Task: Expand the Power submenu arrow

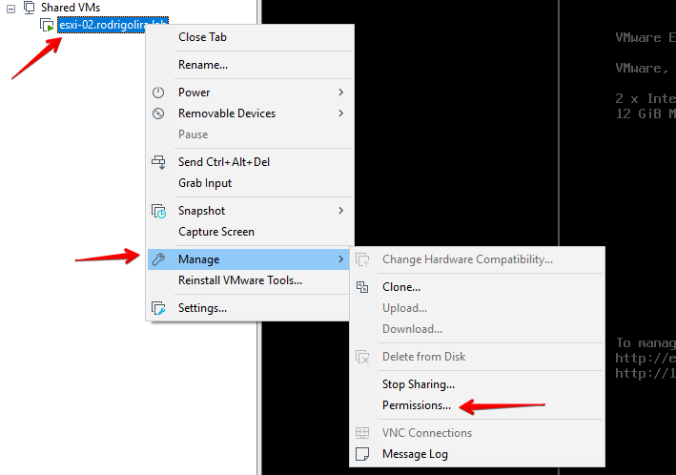Action: tap(340, 93)
